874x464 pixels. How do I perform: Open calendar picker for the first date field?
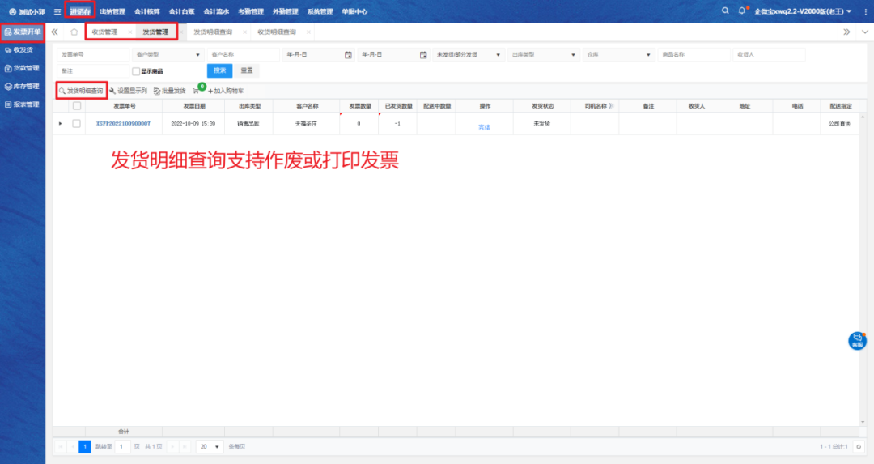(348, 55)
